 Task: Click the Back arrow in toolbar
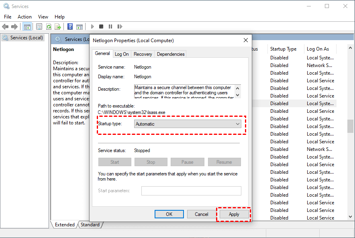5,26
